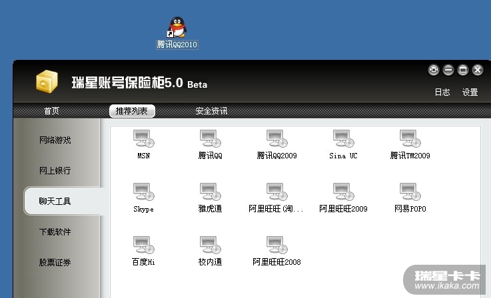This screenshot has height=298, width=491.
Task: Click the 校内通 label text
Action: 210,262
